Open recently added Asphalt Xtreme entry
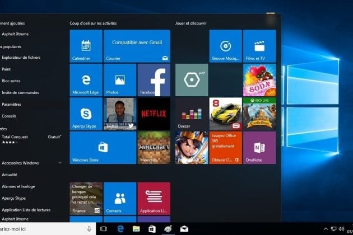Viewport: 353px width, 235px height. point(15,34)
